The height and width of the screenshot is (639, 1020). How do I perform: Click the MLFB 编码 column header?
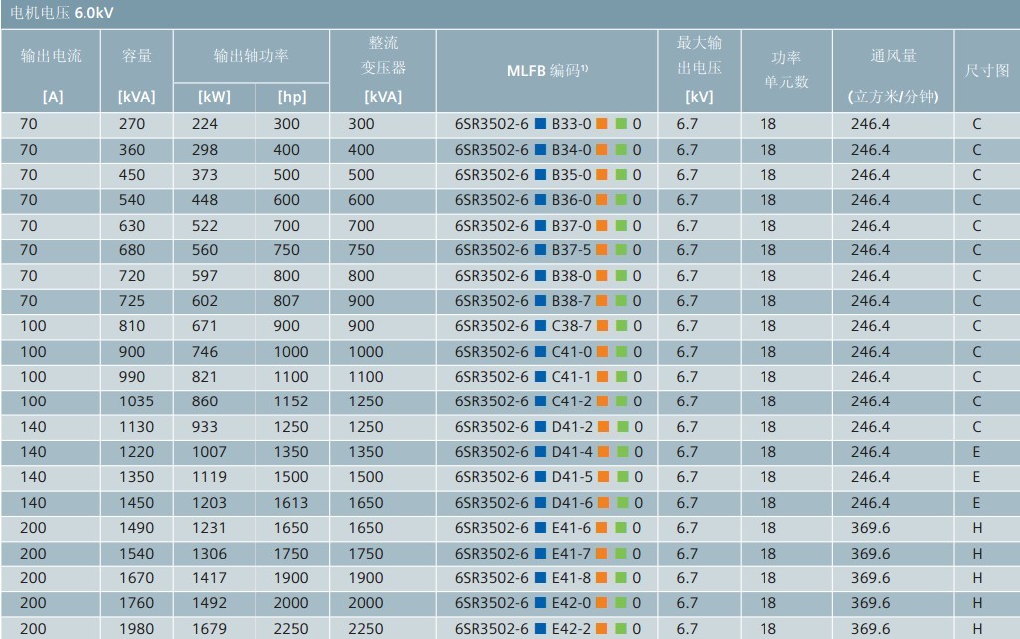[x=548, y=72]
